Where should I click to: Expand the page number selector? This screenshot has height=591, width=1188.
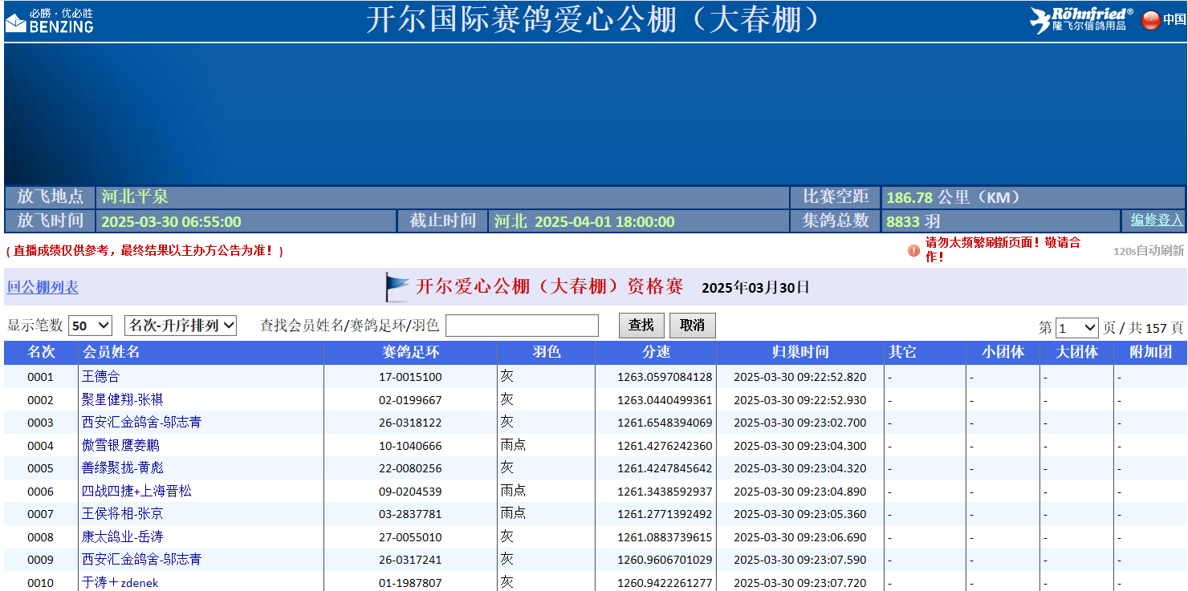(x=1076, y=328)
